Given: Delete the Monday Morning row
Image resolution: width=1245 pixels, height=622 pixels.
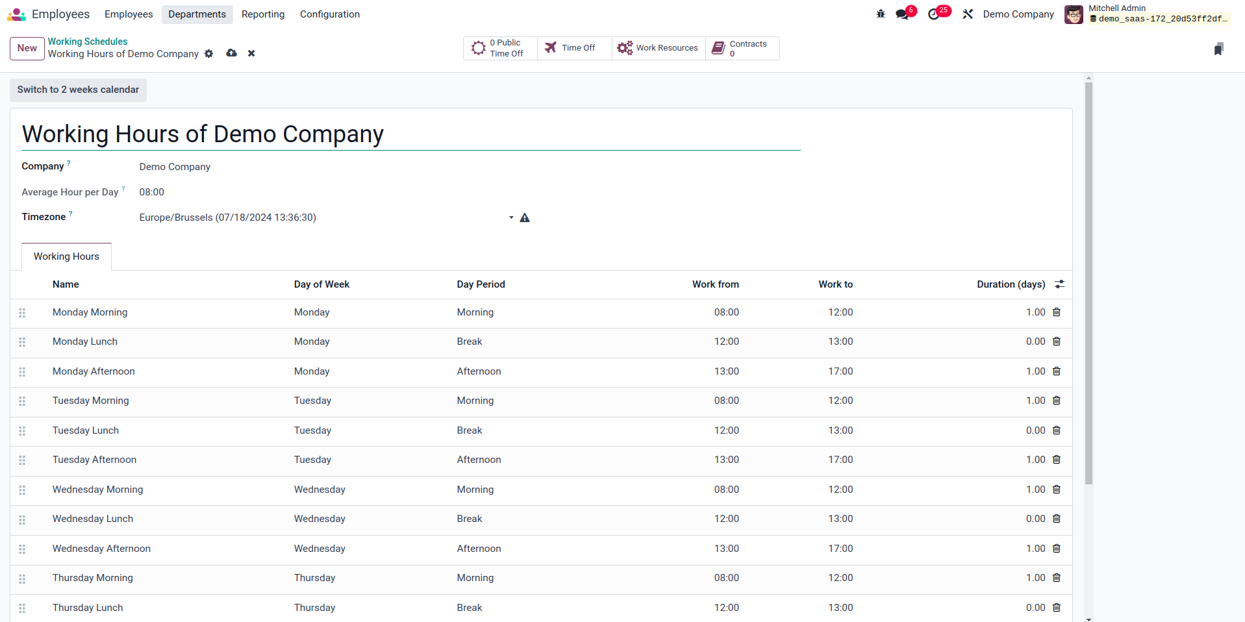Looking at the screenshot, I should [x=1057, y=312].
